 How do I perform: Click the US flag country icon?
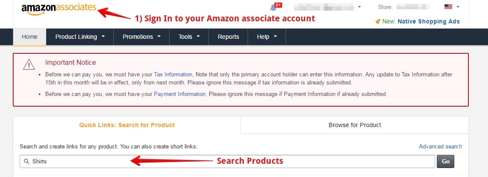[448, 6]
